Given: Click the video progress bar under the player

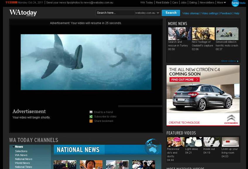Looking at the screenshot, I should click(140, 106).
